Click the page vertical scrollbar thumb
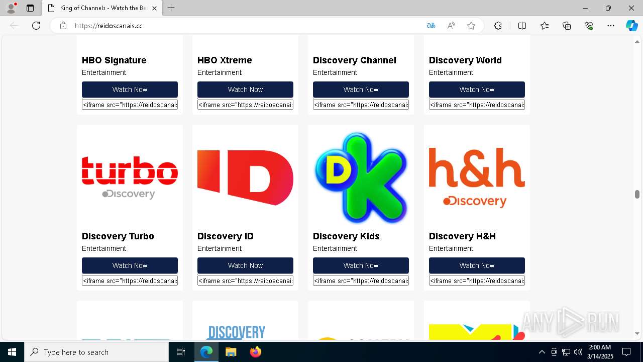The height and width of the screenshot is (362, 643). 637,194
